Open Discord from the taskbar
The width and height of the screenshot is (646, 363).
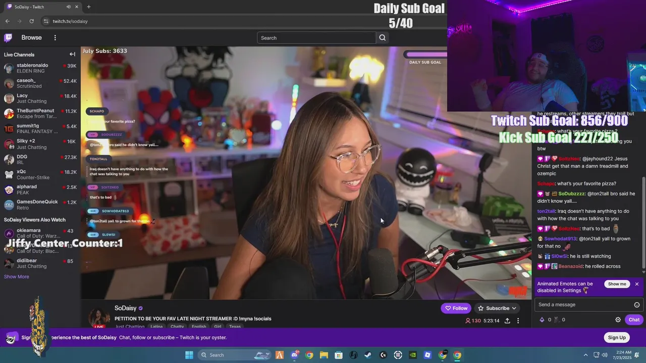click(x=295, y=355)
